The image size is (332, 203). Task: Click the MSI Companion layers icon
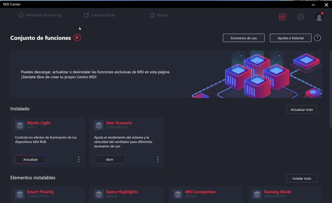point(178,194)
